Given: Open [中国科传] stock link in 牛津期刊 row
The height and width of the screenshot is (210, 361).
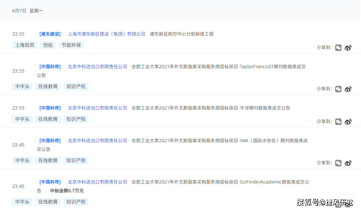Looking at the screenshot, I should pos(50,108).
